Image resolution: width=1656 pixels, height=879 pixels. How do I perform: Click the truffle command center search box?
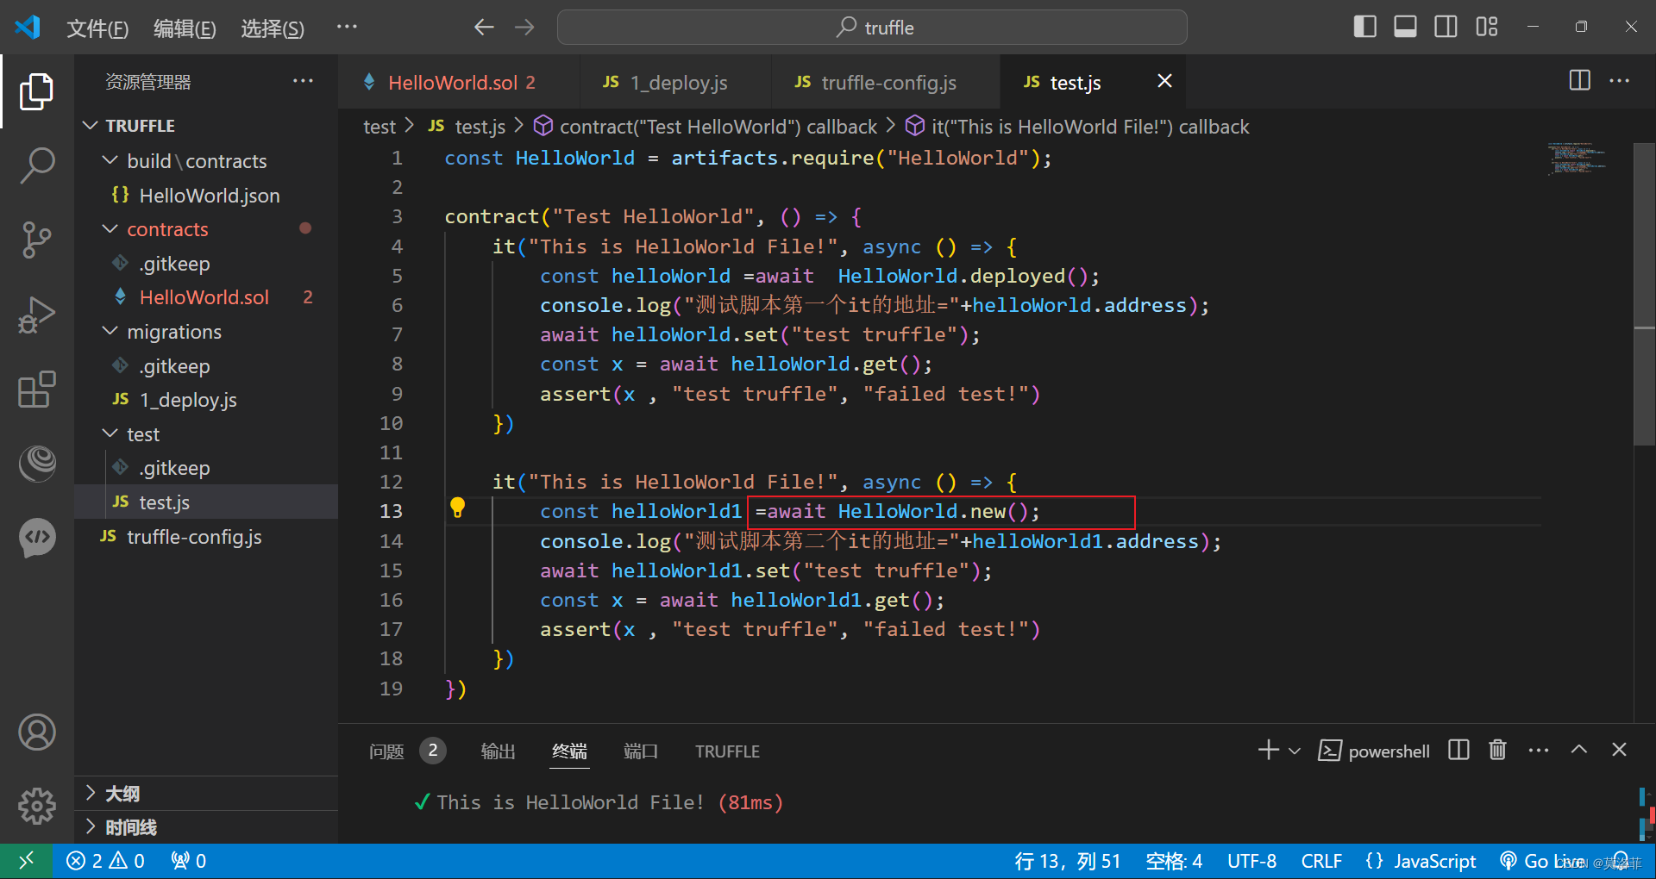(872, 28)
